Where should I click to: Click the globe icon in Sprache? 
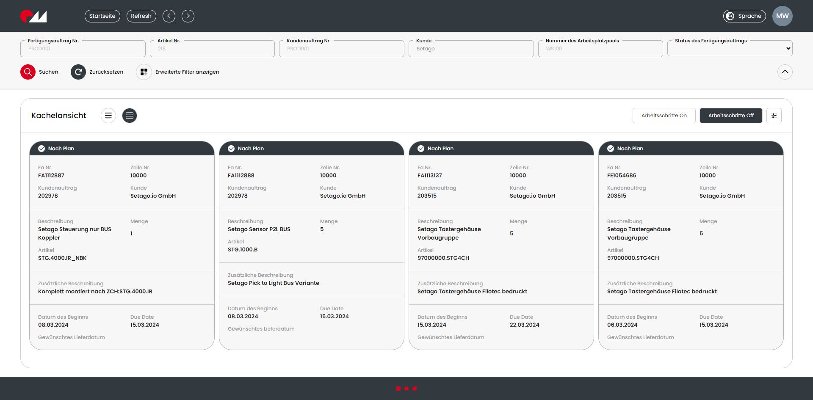[x=730, y=16]
